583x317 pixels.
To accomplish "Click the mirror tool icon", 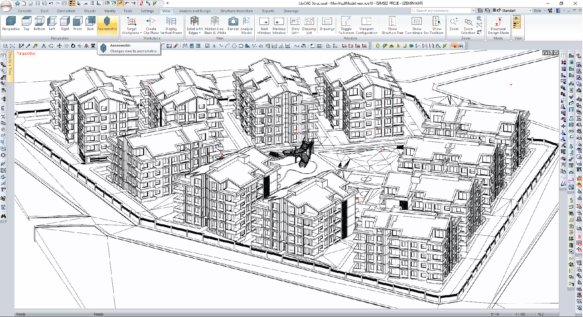I will (86, 46).
